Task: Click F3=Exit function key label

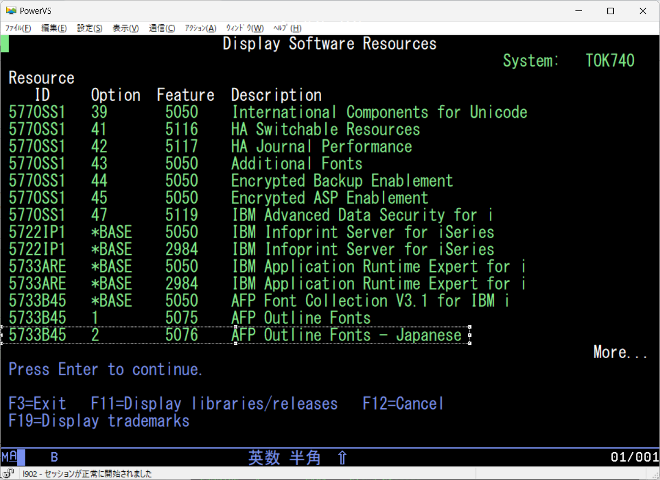Action: coord(37,404)
